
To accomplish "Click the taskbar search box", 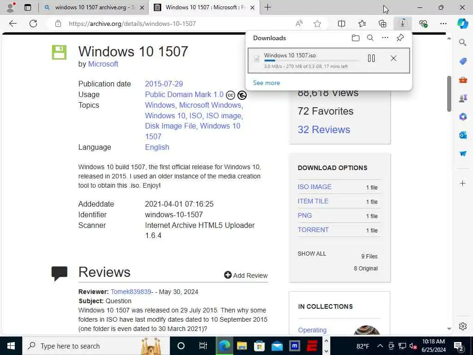I will [x=96, y=346].
